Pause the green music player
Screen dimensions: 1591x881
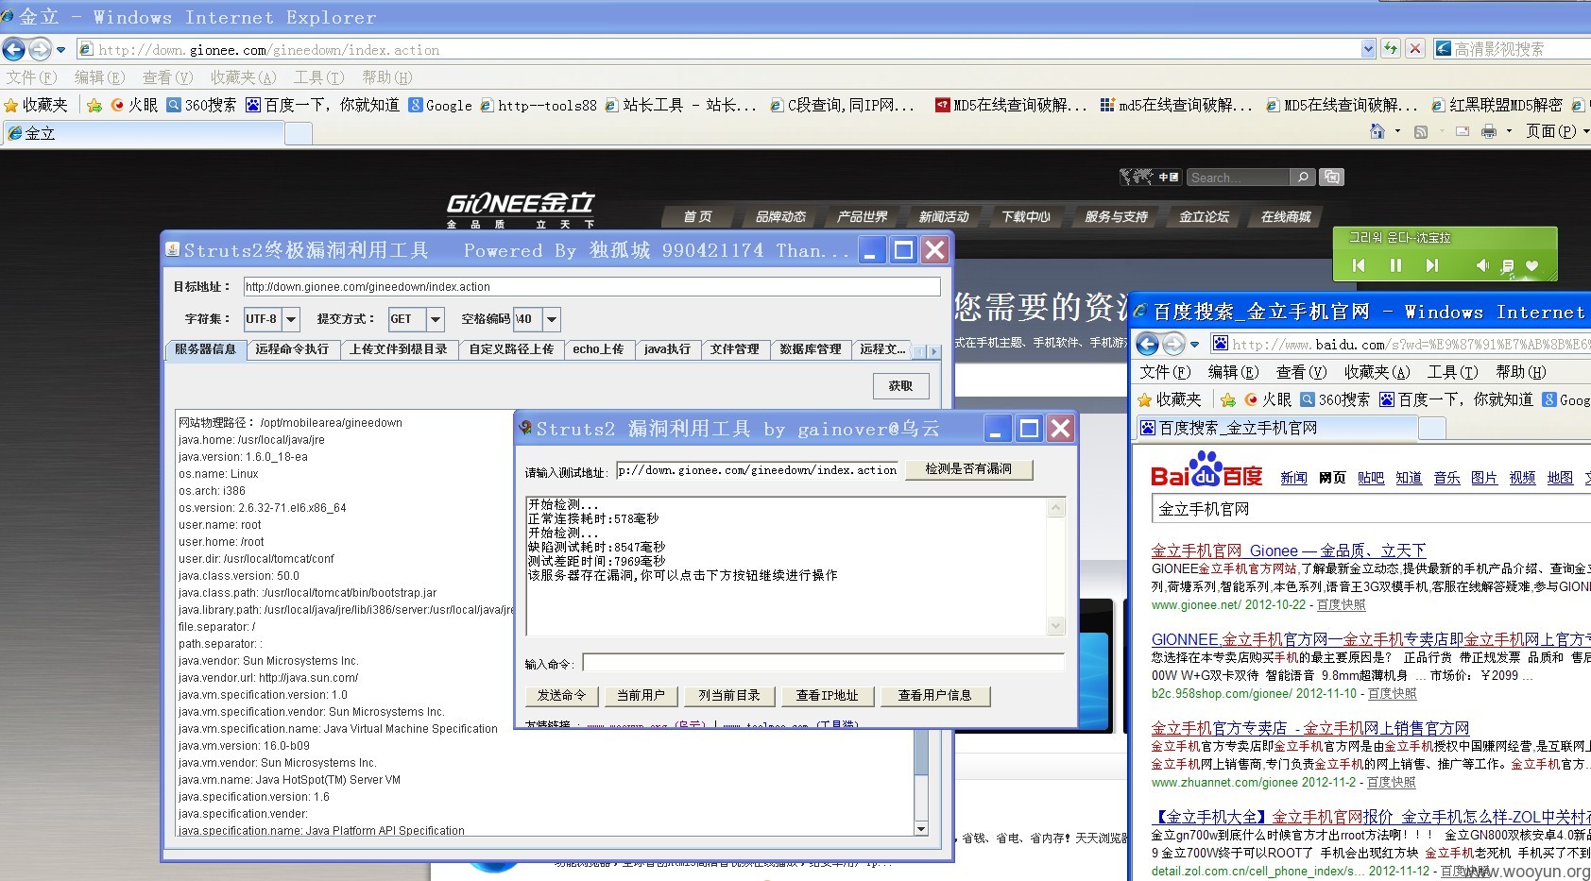(1395, 265)
